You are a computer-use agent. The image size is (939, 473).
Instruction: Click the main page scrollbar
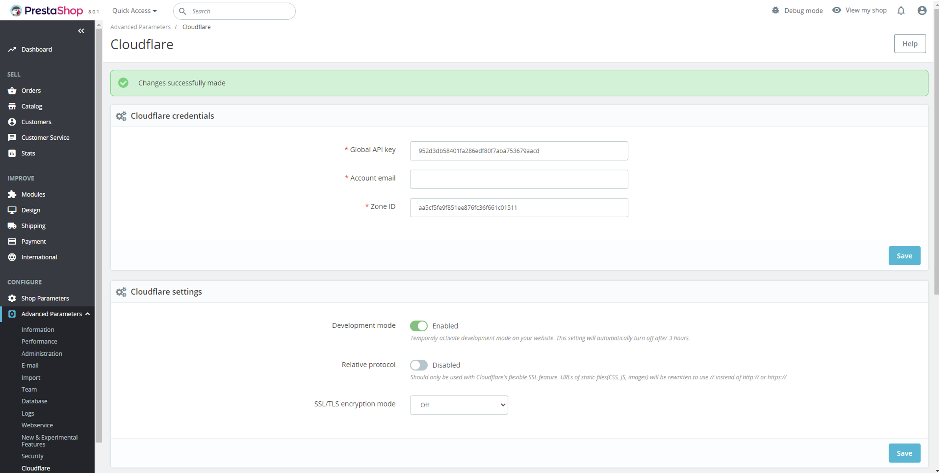pyautogui.click(x=936, y=151)
